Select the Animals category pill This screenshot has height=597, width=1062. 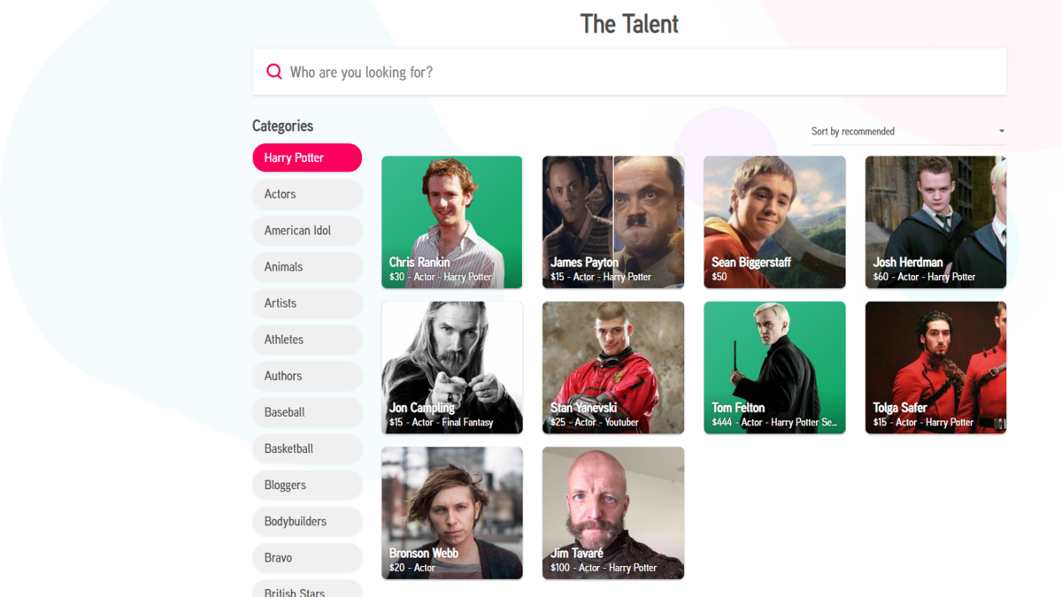(x=307, y=266)
